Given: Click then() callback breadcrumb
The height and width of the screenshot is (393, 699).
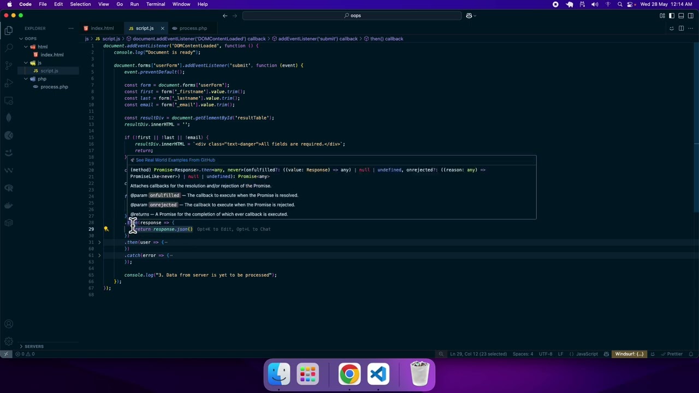Looking at the screenshot, I should tap(387, 39).
